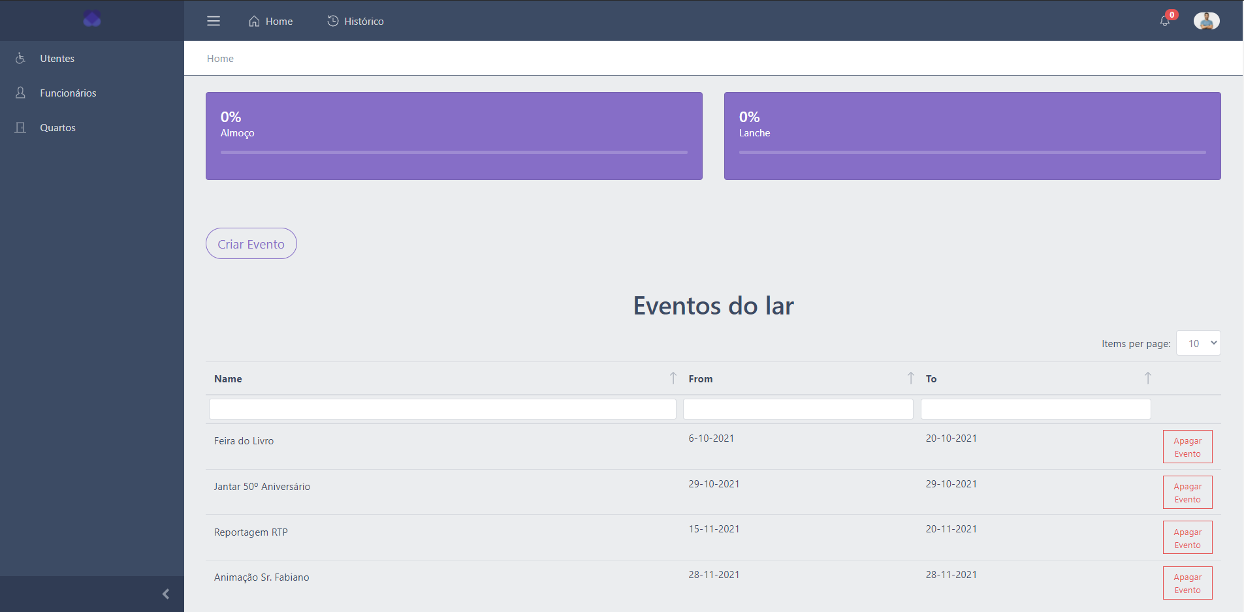Collapse the sidebar with the chevron
The width and height of the screenshot is (1244, 612).
[x=166, y=594]
